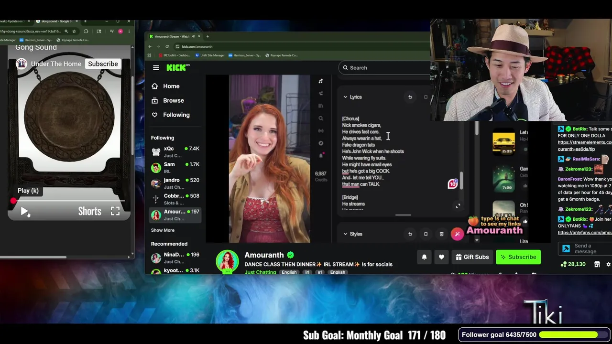The image size is (612, 344).
Task: Open the Just Chatting category link
Action: click(260, 272)
